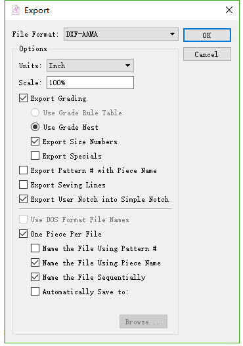Confirm export with the OK button
This screenshot has height=346, width=243.
pos(207,35)
